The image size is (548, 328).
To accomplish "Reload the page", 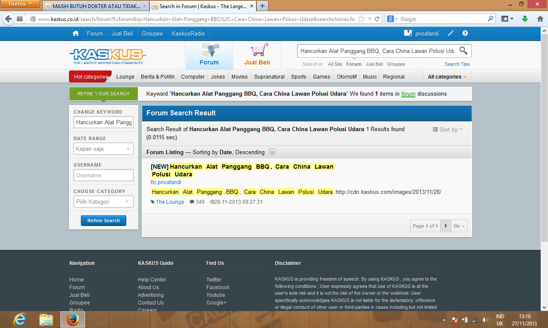I will pos(377,19).
